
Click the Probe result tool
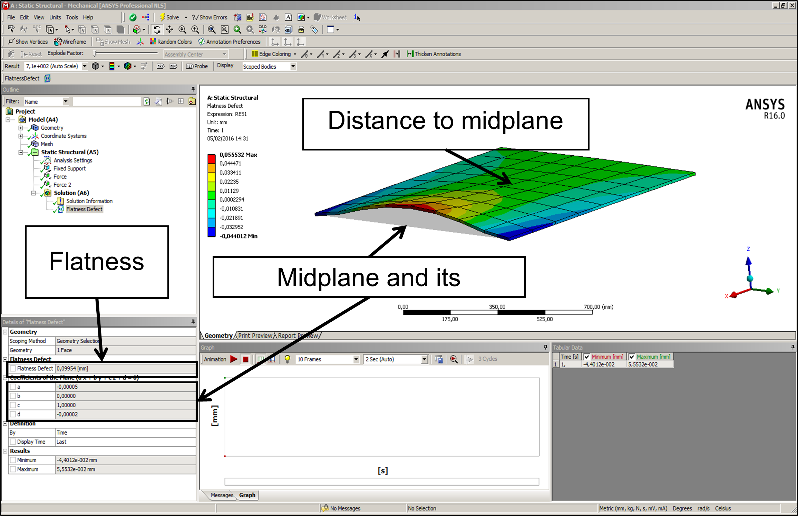pos(197,66)
